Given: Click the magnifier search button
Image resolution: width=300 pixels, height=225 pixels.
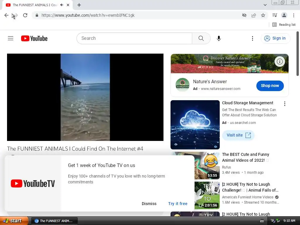Looking at the screenshot, I should point(201,38).
